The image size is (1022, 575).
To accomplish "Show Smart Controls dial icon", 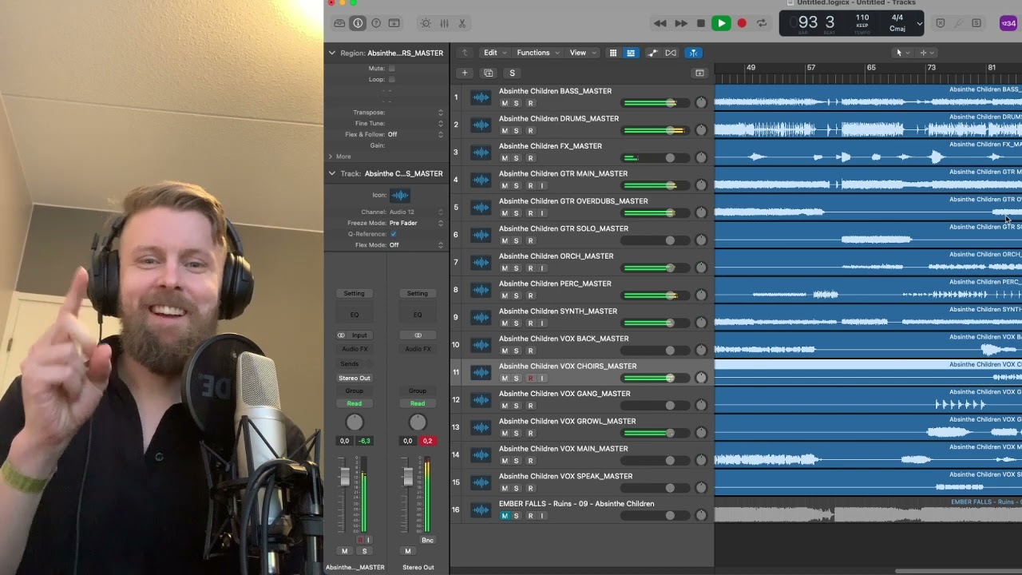I will point(426,23).
